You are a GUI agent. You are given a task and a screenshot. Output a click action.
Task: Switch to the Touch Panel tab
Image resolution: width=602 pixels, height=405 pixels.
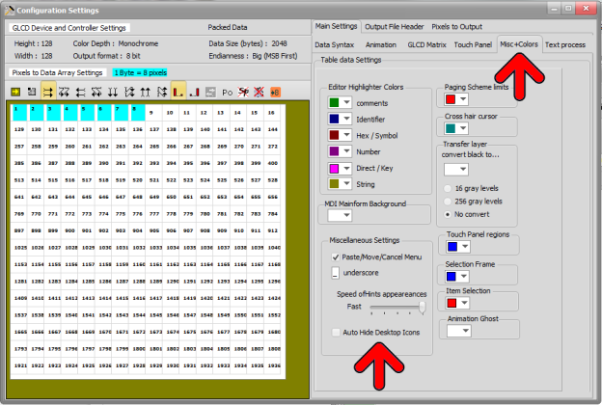click(x=473, y=45)
